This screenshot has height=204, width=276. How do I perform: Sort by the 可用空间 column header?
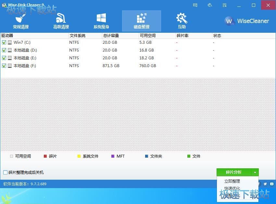[x=157, y=36]
